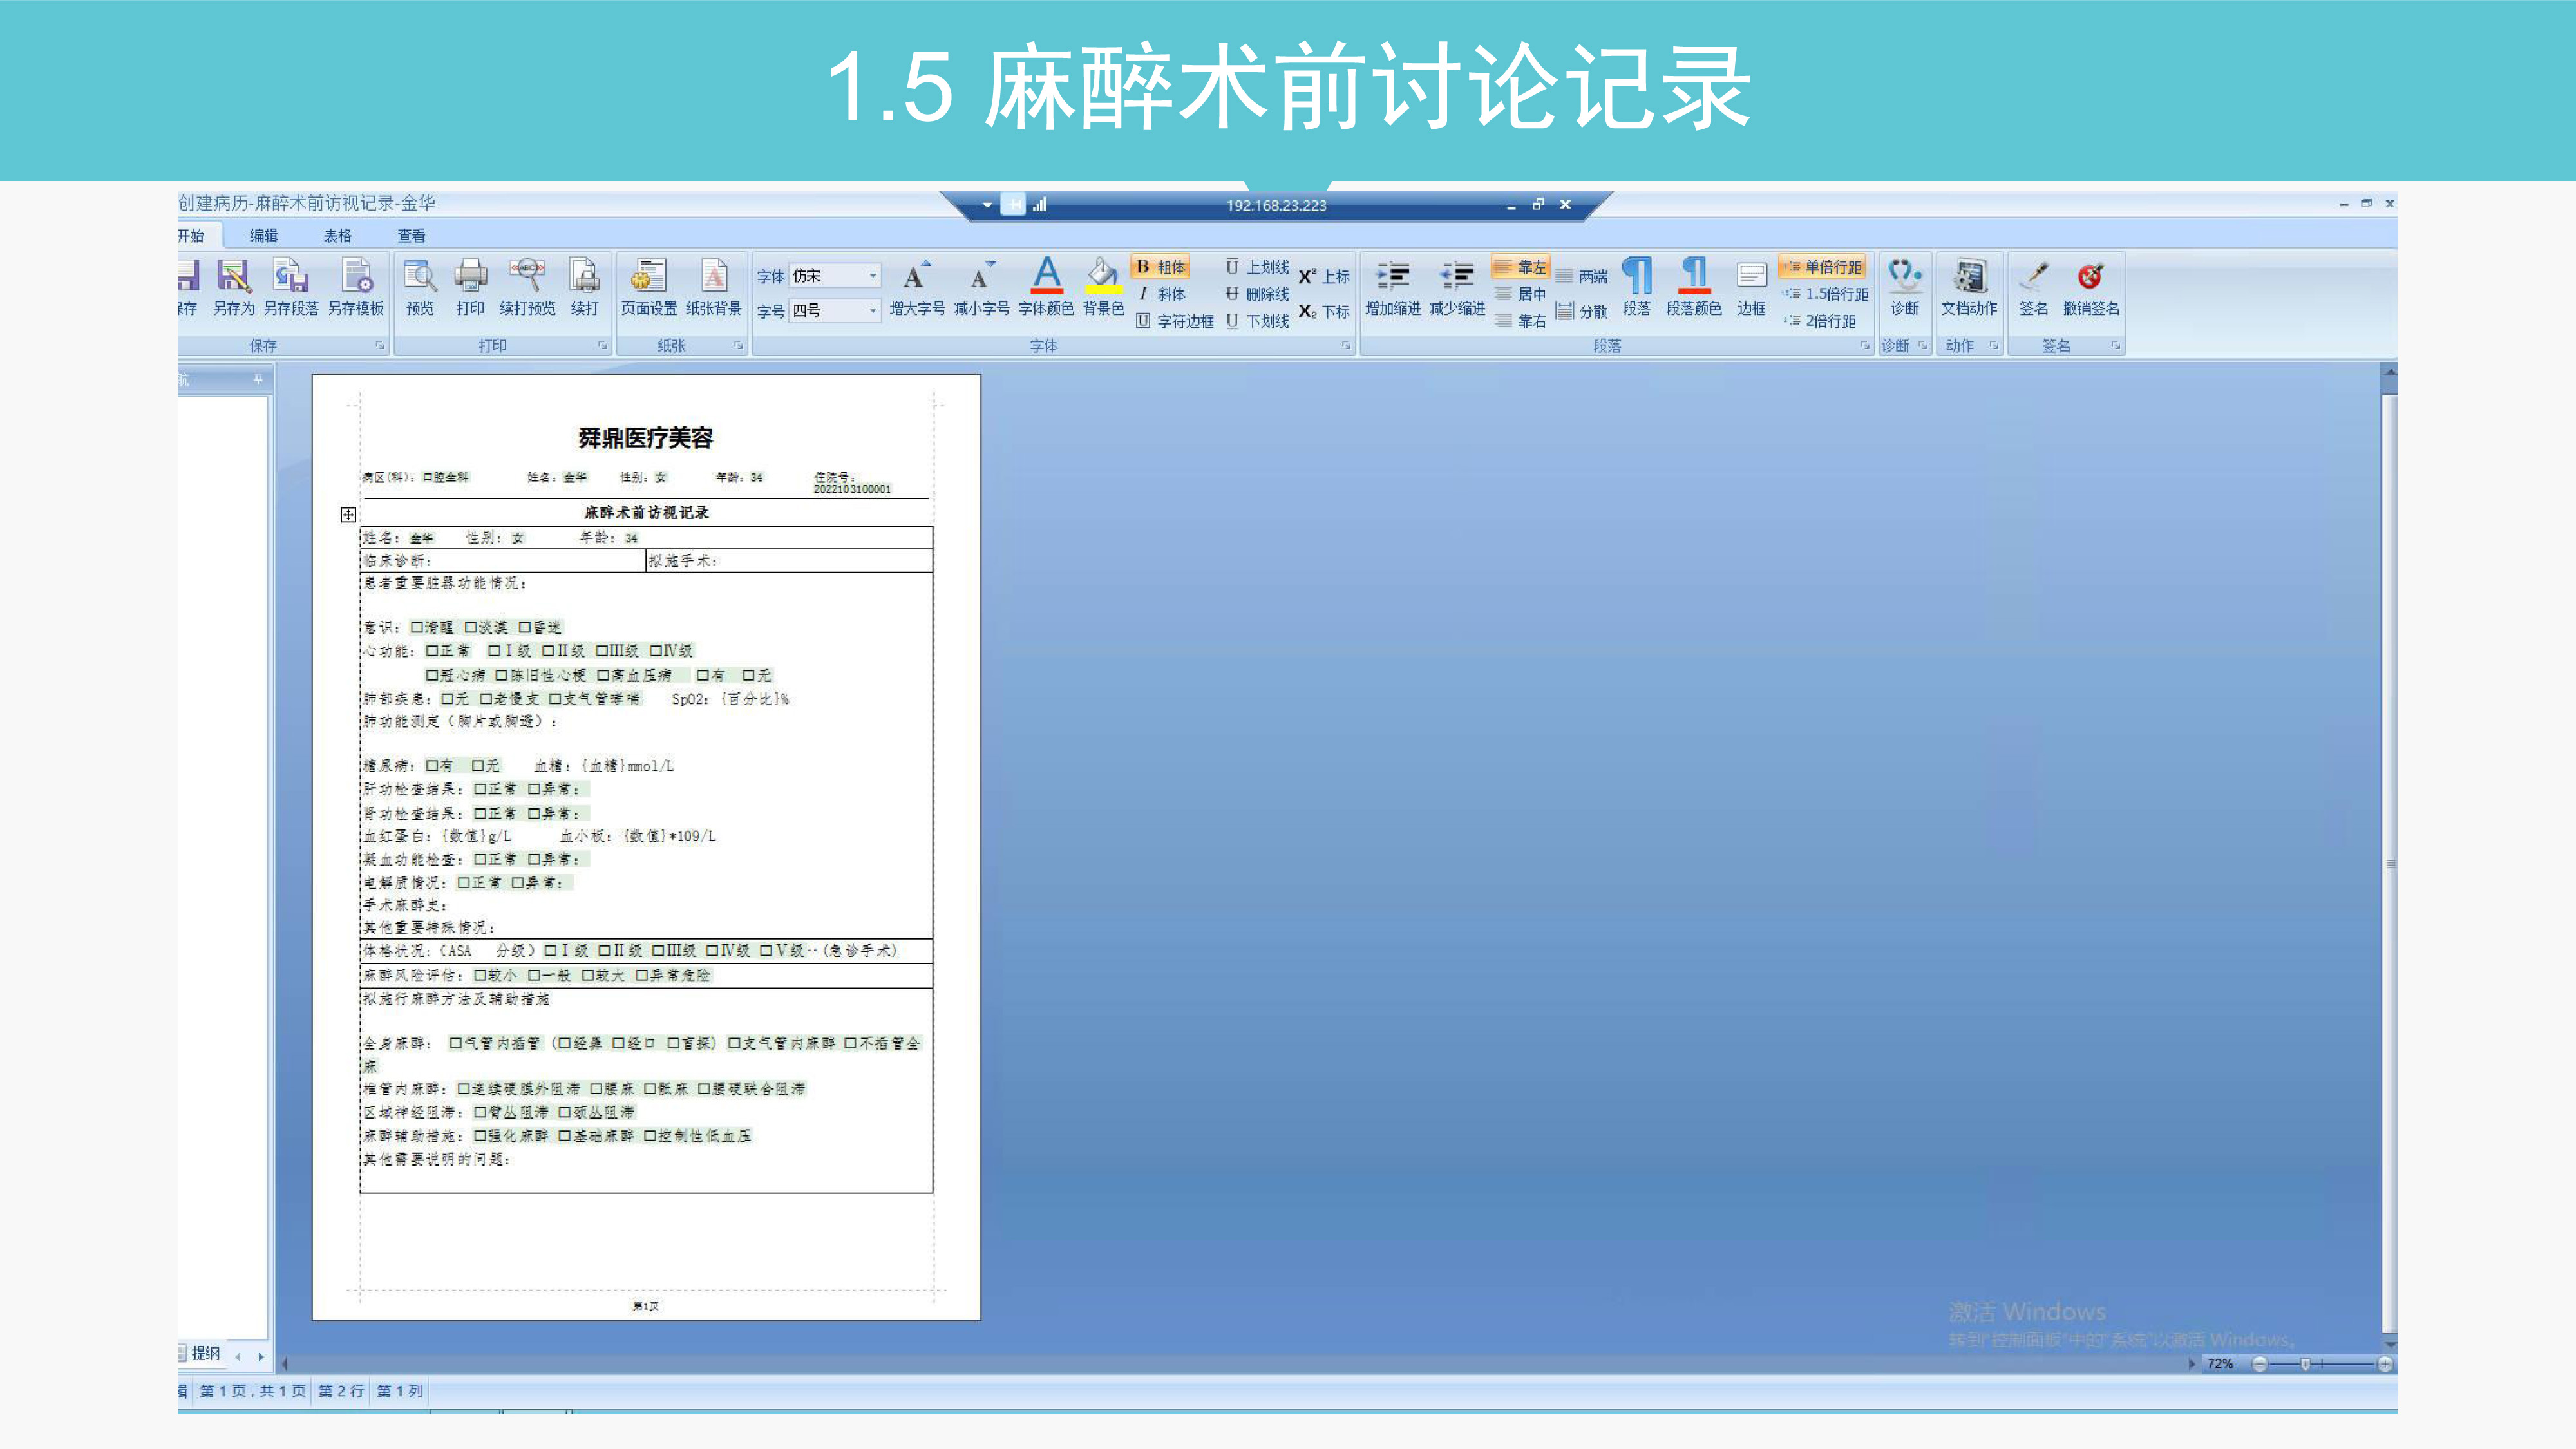Check the 冠心病 checkbox
The image size is (2576, 1449).
(x=432, y=676)
